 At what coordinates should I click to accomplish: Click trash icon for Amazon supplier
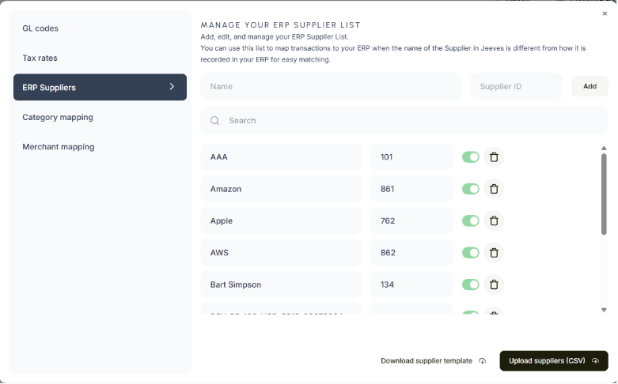(494, 189)
